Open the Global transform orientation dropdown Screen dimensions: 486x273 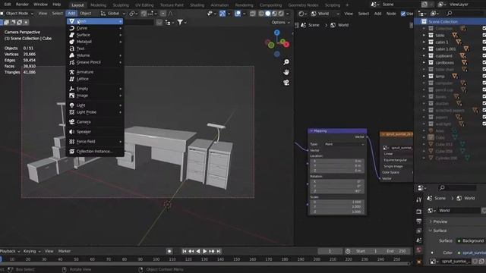(113, 14)
